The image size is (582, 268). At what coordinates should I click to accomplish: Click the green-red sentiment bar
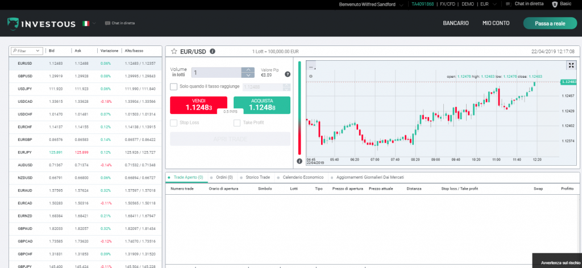point(300,108)
